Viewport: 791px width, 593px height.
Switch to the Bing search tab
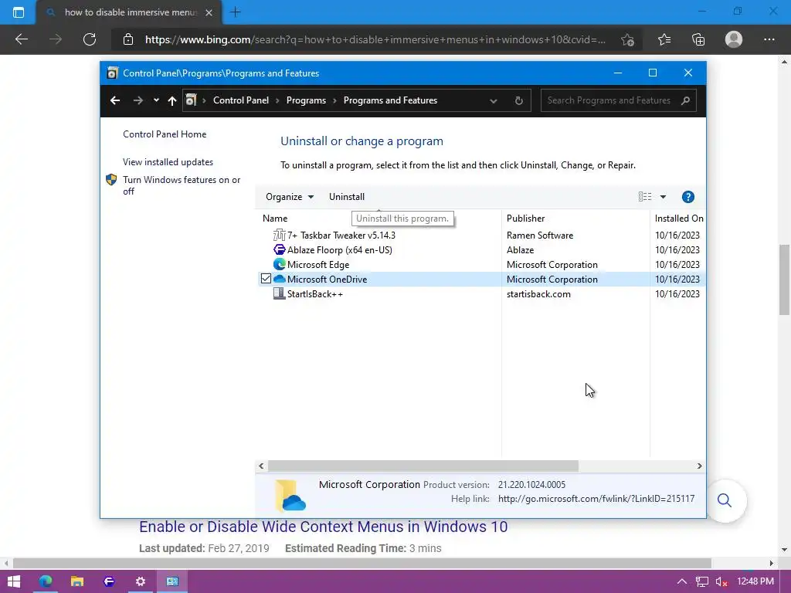click(129, 12)
